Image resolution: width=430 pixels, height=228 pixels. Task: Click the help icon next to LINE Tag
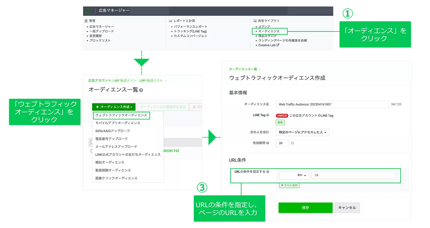coord(268,115)
